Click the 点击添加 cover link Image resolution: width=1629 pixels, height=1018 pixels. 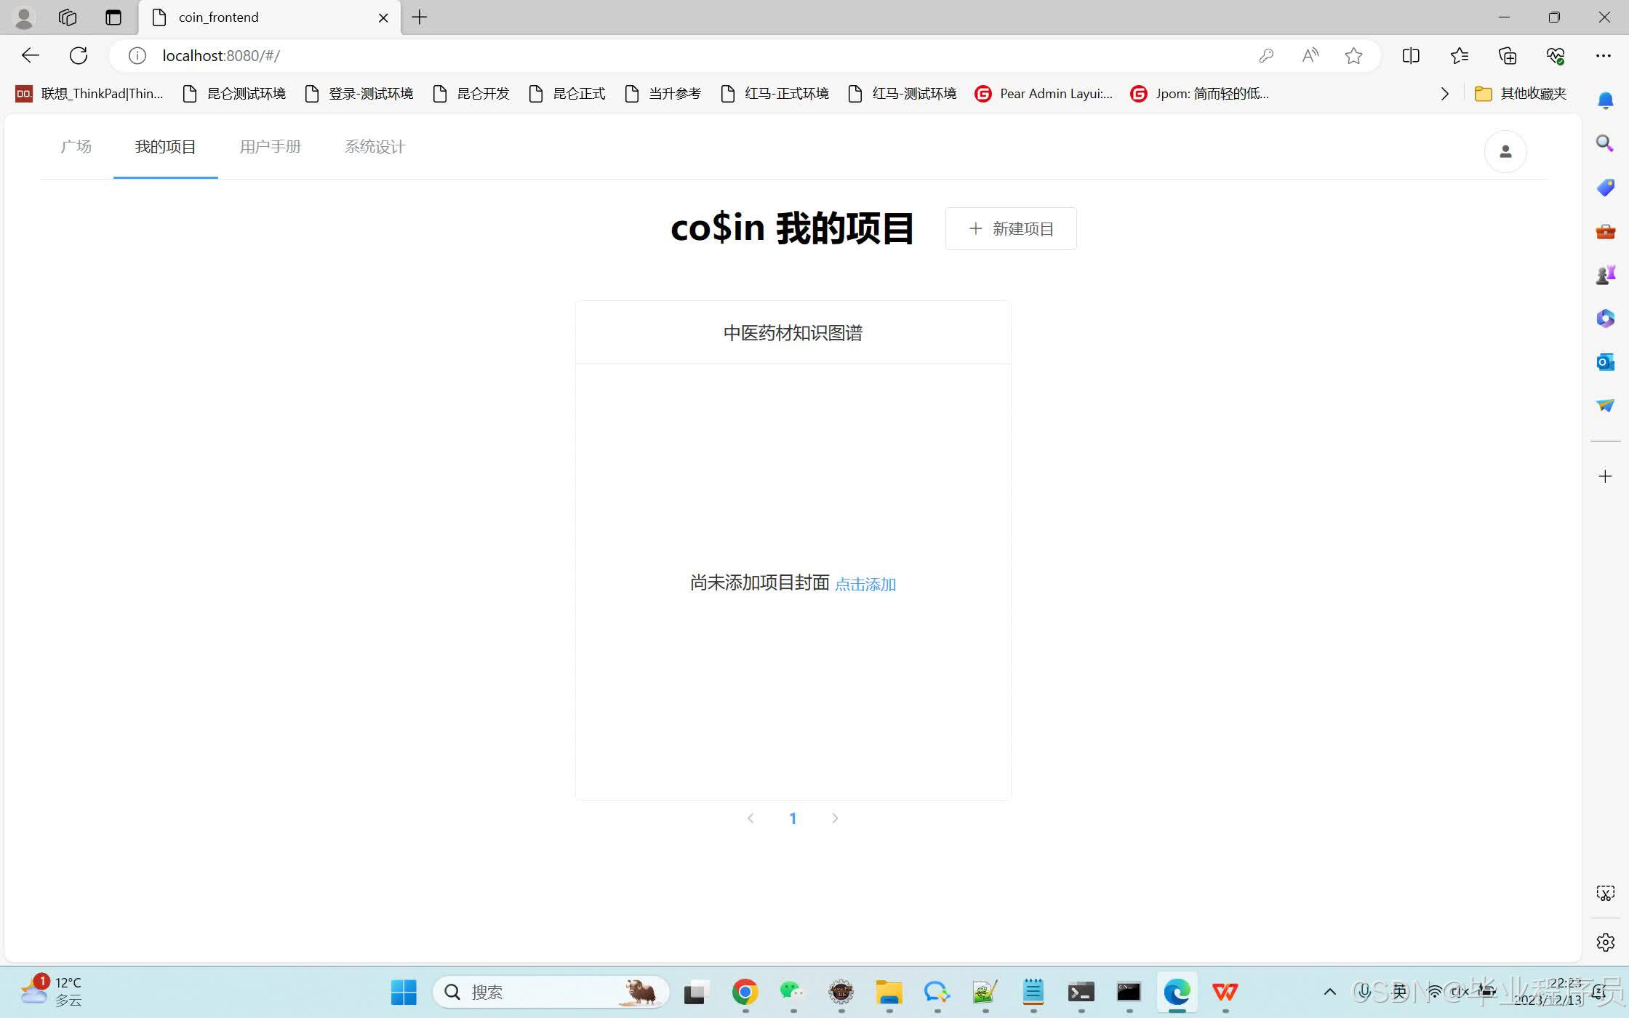[x=865, y=584]
